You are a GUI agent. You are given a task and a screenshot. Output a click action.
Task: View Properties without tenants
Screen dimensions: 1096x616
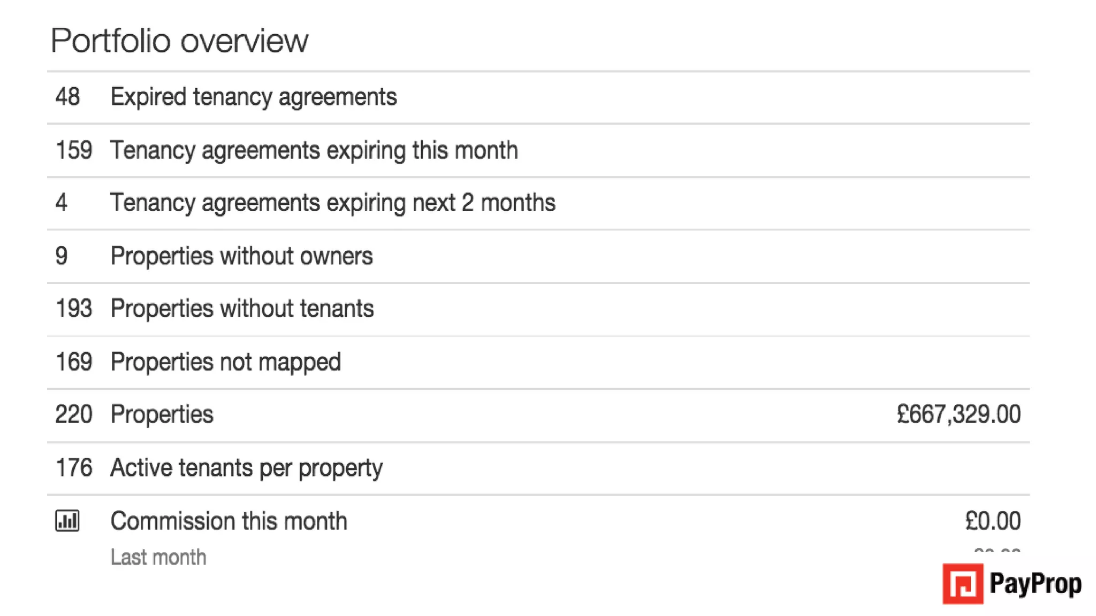[x=538, y=309]
